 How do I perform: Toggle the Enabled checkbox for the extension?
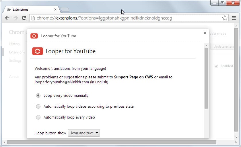click(x=216, y=66)
